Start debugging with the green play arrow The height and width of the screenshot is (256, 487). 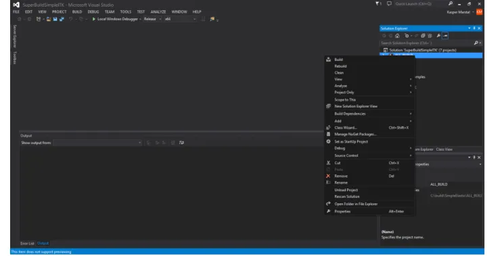pos(93,19)
